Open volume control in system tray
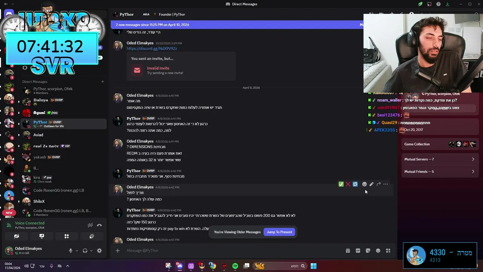483x272 pixels. click(x=26, y=266)
